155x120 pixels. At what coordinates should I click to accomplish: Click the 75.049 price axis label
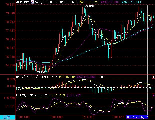(10, 57)
